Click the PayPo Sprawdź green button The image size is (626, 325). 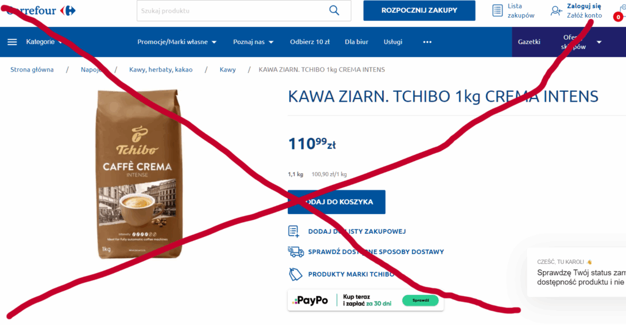click(x=421, y=301)
